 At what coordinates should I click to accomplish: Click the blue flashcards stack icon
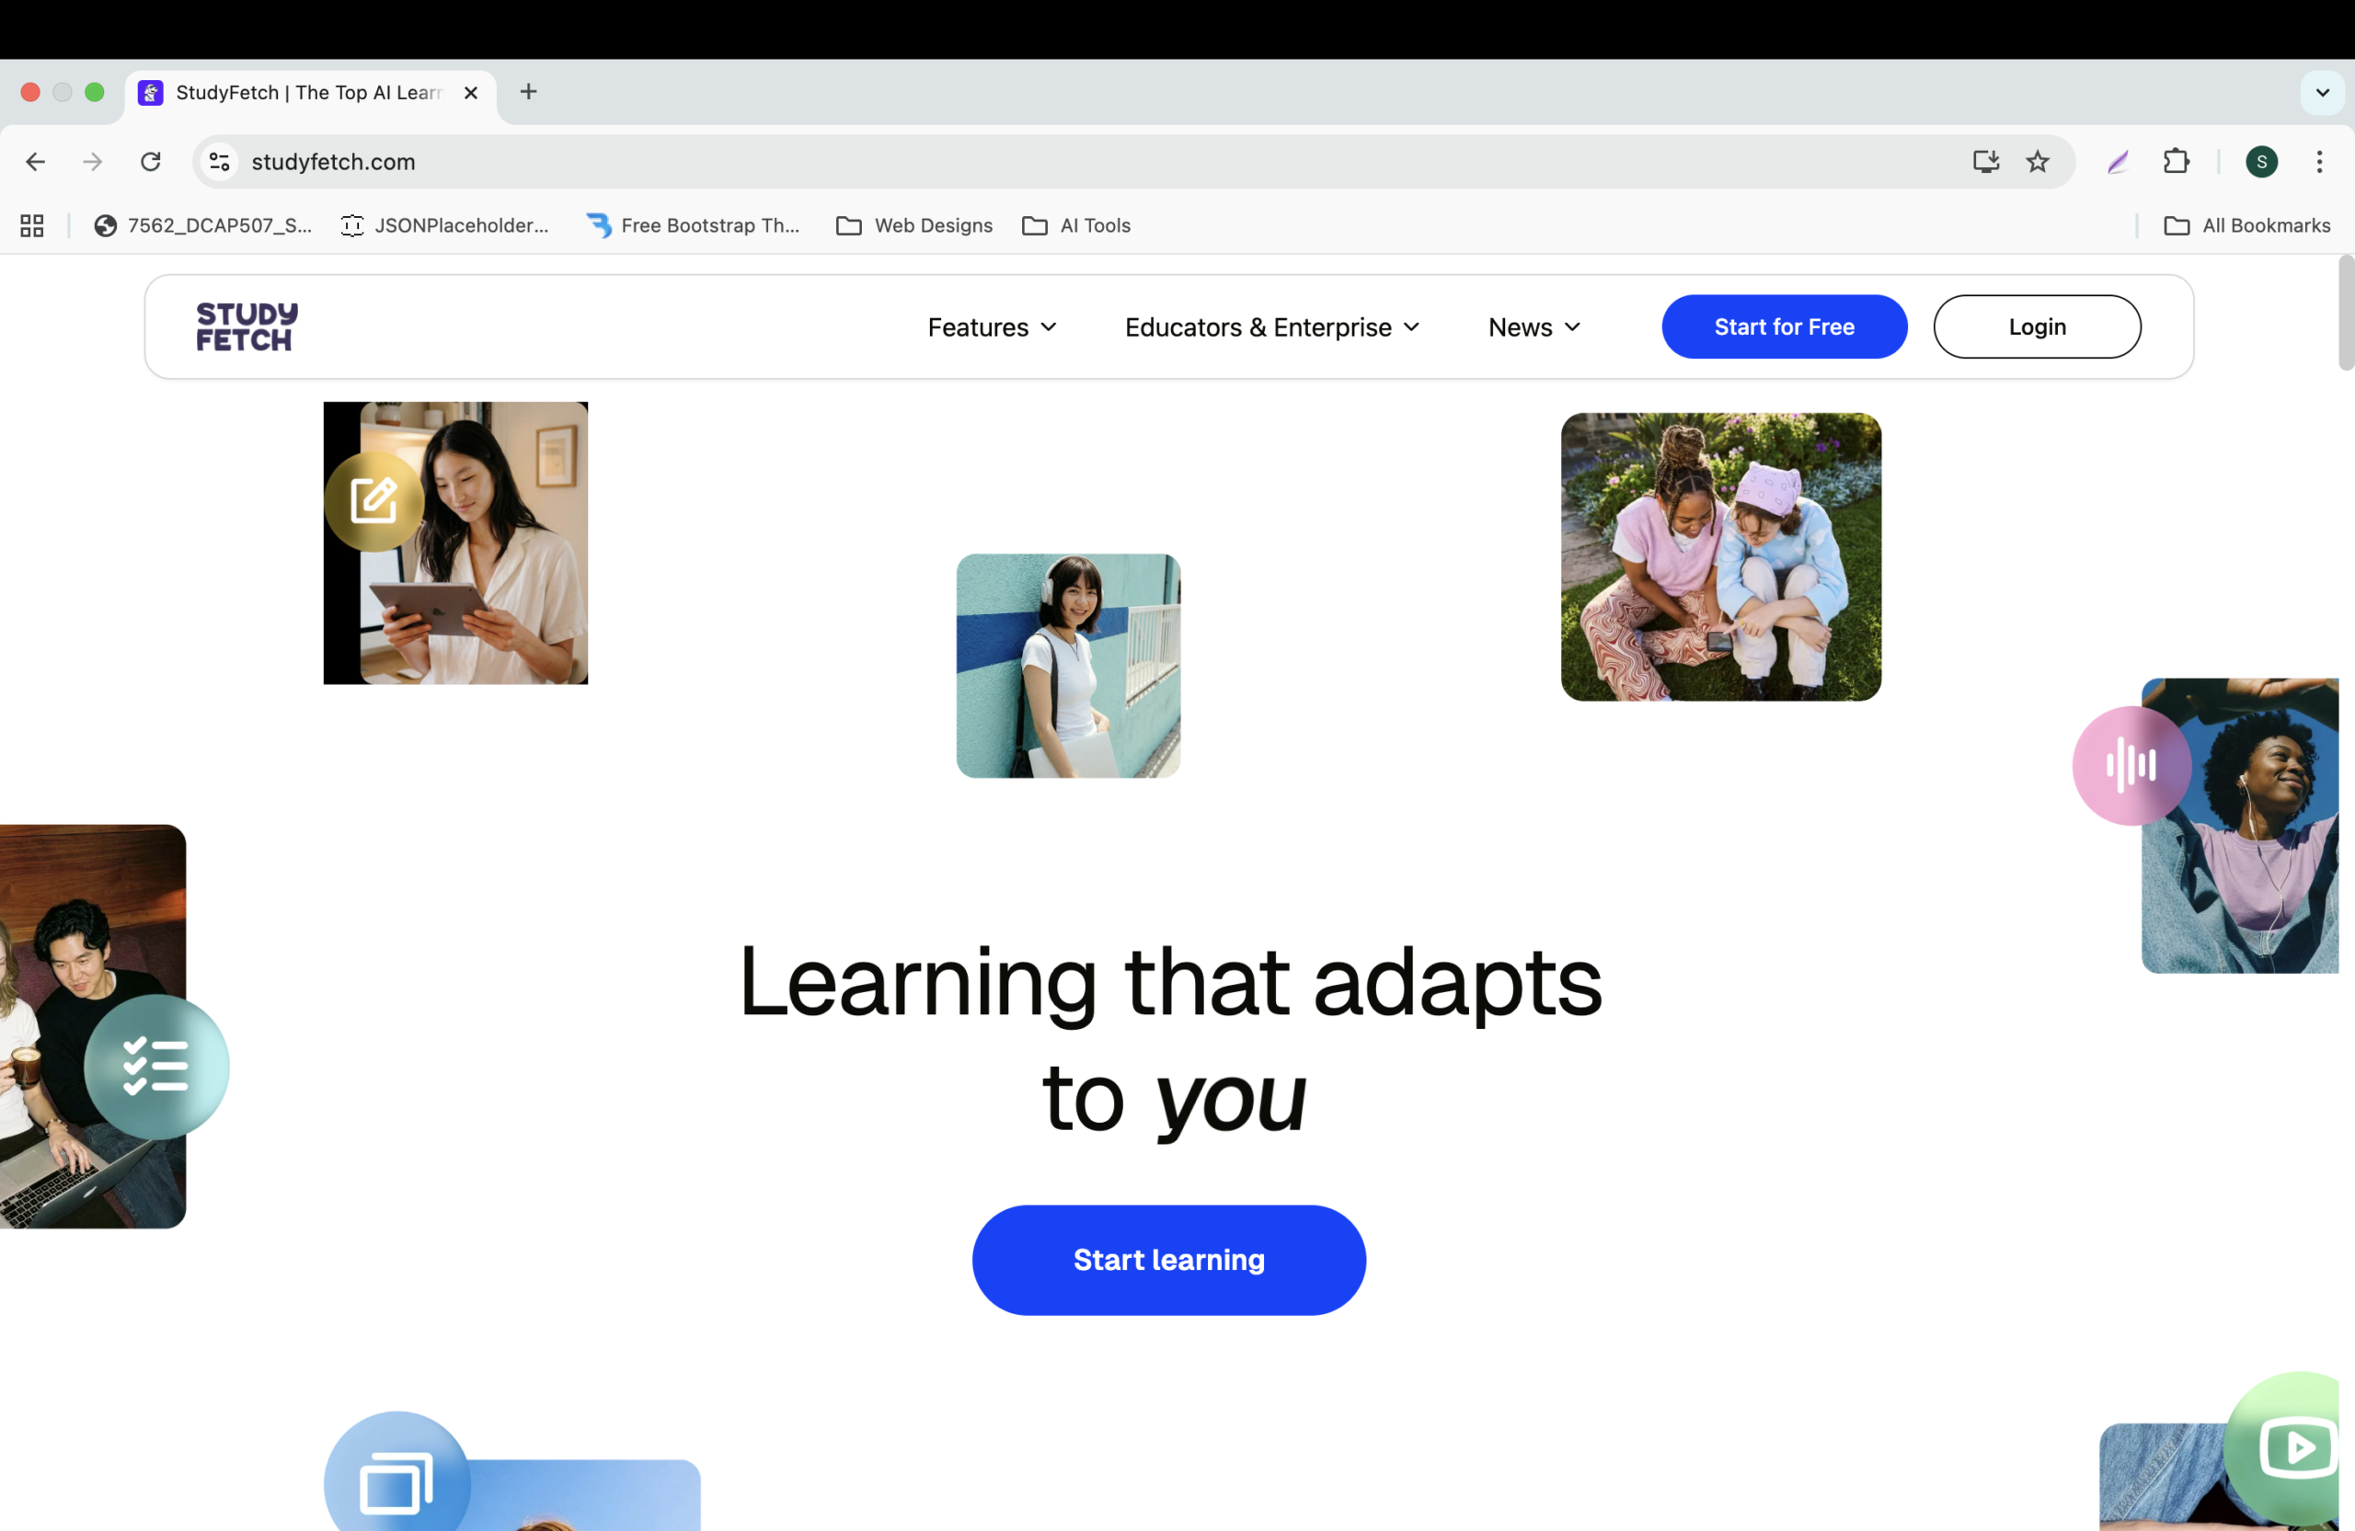click(396, 1481)
